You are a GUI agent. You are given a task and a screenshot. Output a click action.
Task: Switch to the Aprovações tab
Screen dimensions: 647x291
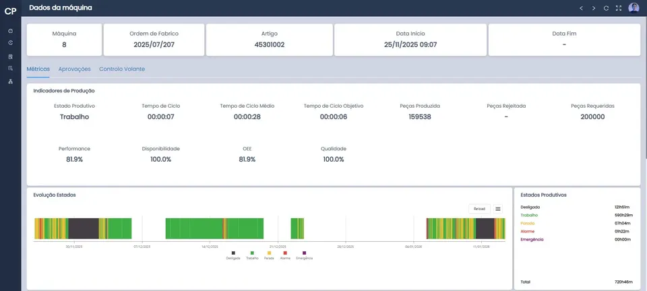(74, 69)
